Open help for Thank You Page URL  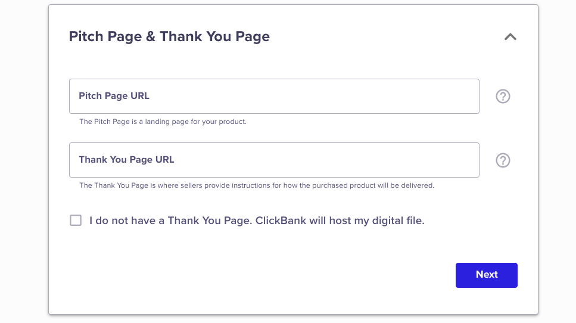[503, 160]
